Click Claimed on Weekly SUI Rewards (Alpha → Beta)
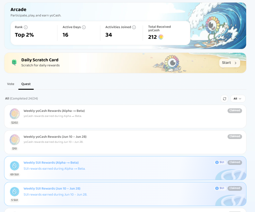This screenshot has width=255, height=212. [x=235, y=162]
